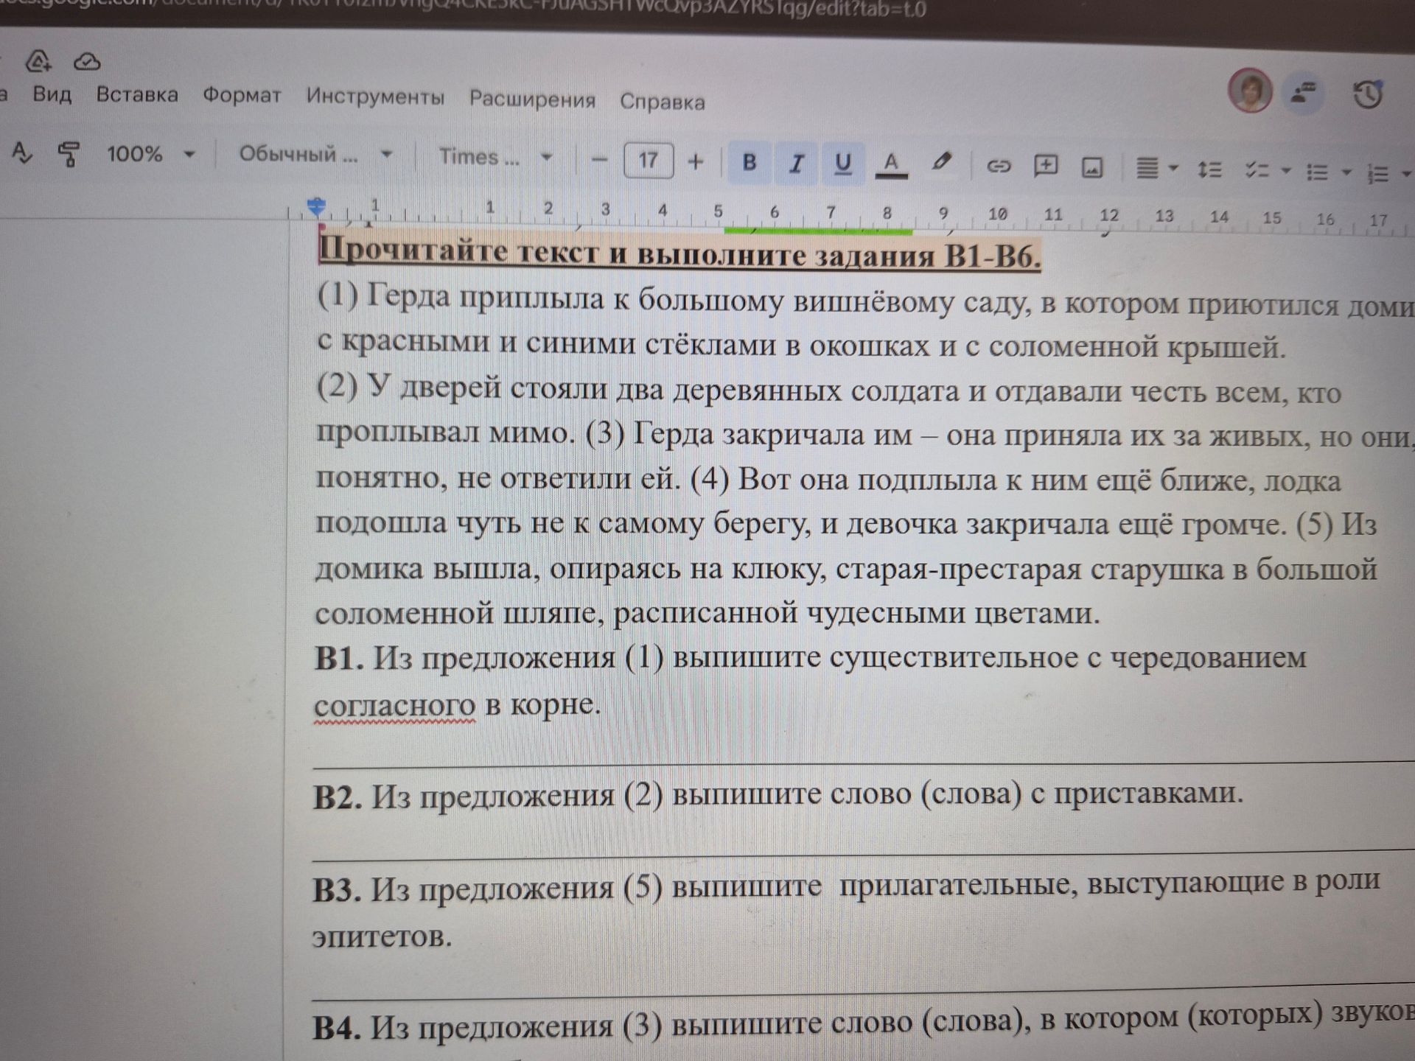
Task: Click the word эпитетов in task B3
Action: 382,937
